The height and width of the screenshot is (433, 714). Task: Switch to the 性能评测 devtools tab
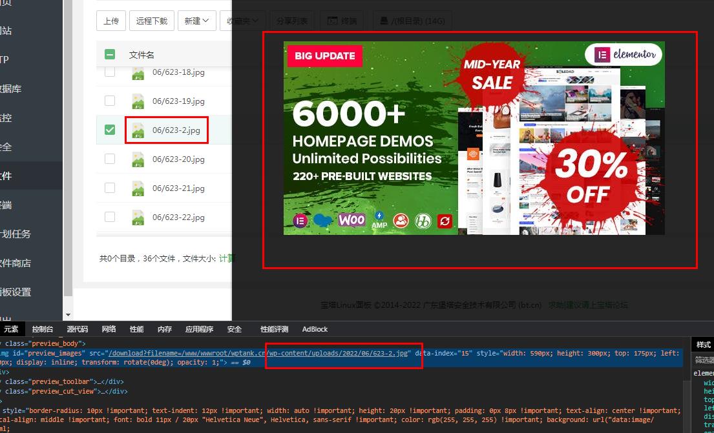[x=275, y=329]
